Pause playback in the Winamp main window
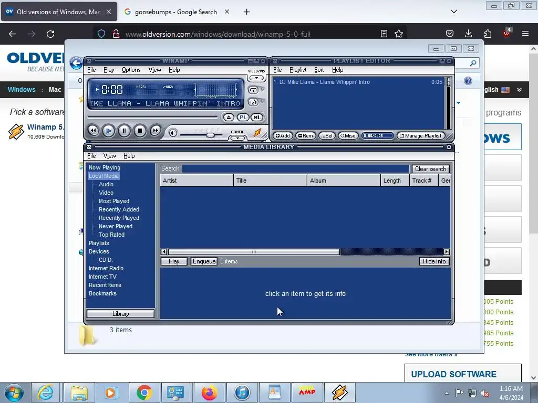The image size is (538, 403). [x=124, y=131]
